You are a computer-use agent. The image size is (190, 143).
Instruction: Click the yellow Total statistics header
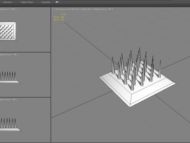[x=63, y=14]
